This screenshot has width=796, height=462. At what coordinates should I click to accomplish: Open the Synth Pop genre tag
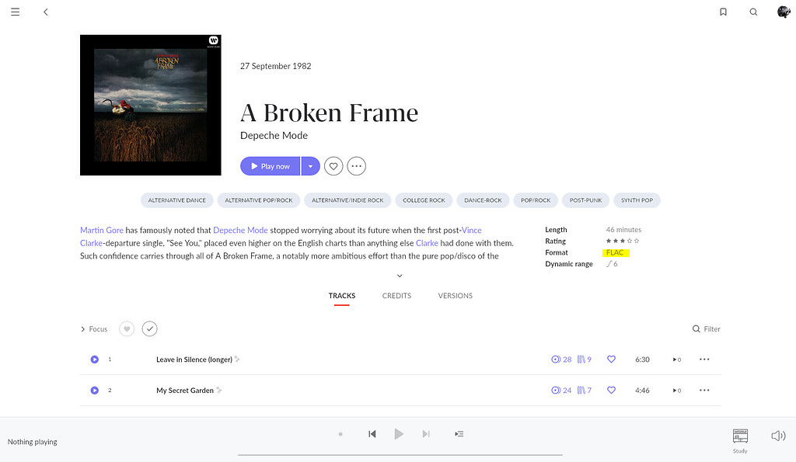[637, 200]
